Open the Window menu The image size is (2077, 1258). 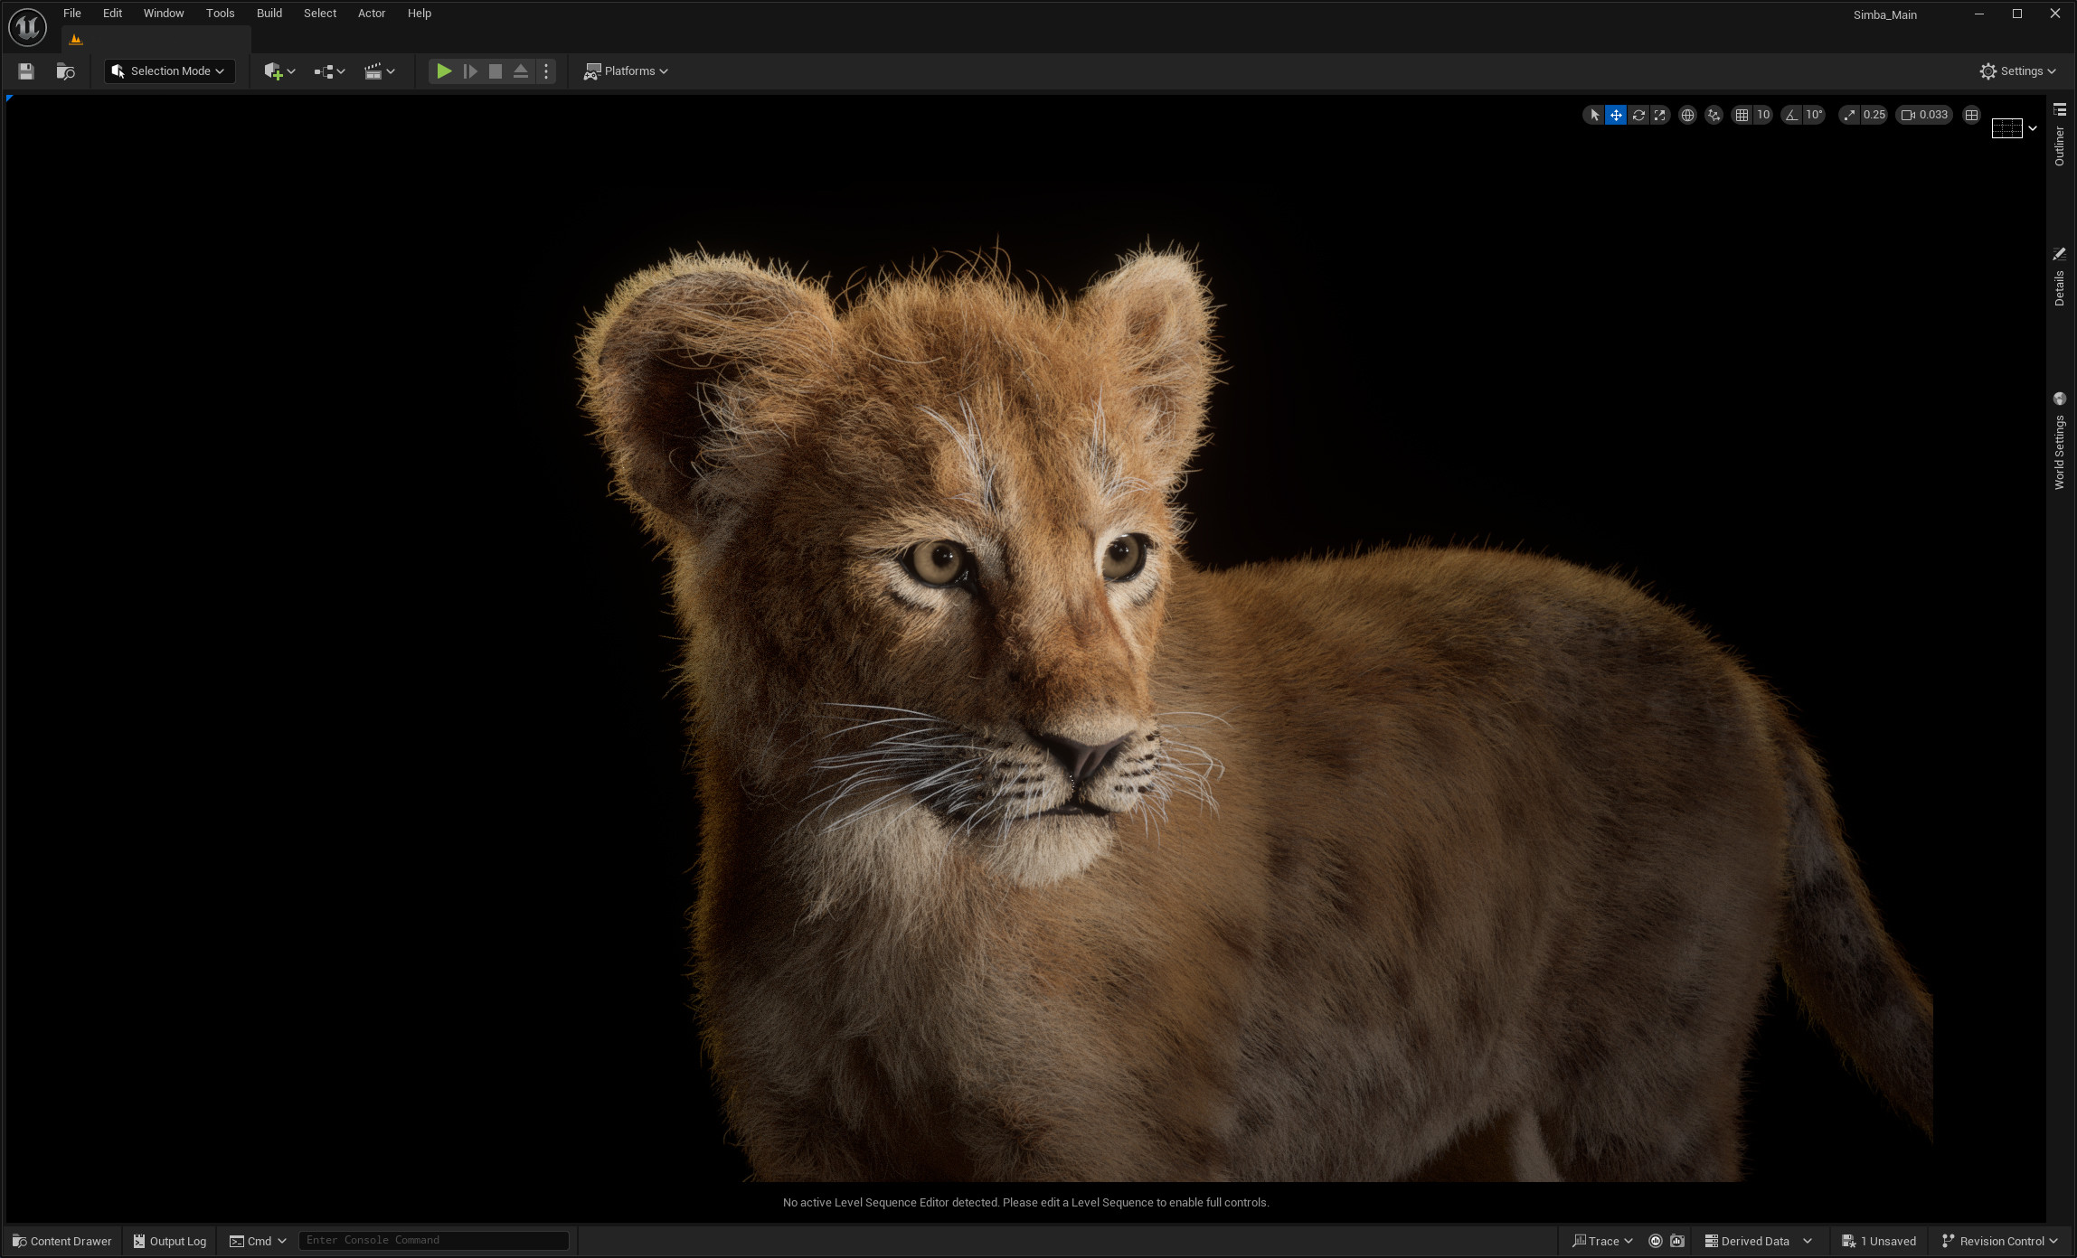164,14
